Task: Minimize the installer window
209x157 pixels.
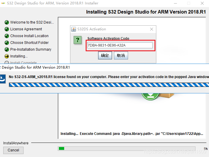Action: pyautogui.click(x=175, y=3)
